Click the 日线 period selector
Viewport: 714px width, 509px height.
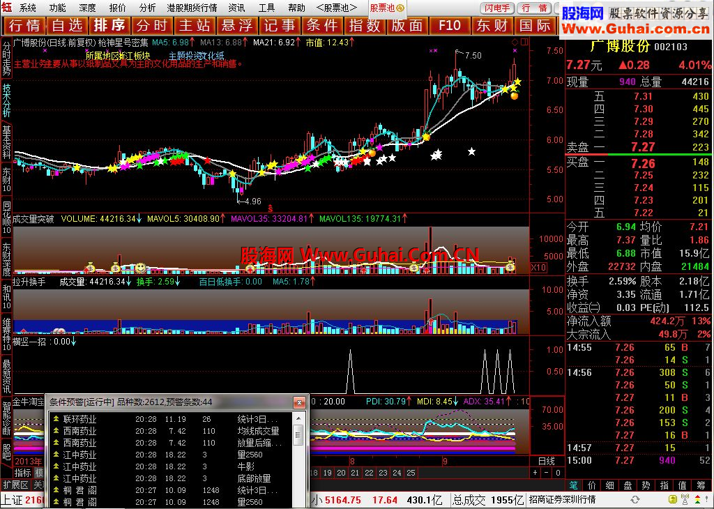547,461
